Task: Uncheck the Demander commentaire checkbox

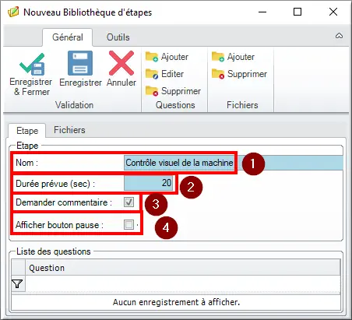Action: [x=129, y=202]
